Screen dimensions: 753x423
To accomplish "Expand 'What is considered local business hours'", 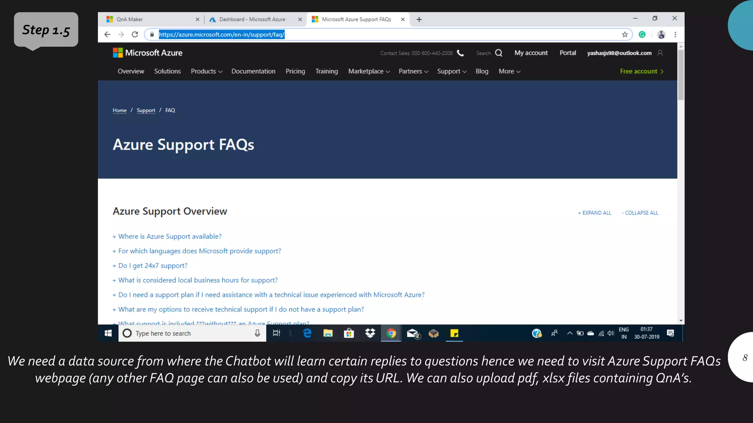I will pyautogui.click(x=195, y=280).
